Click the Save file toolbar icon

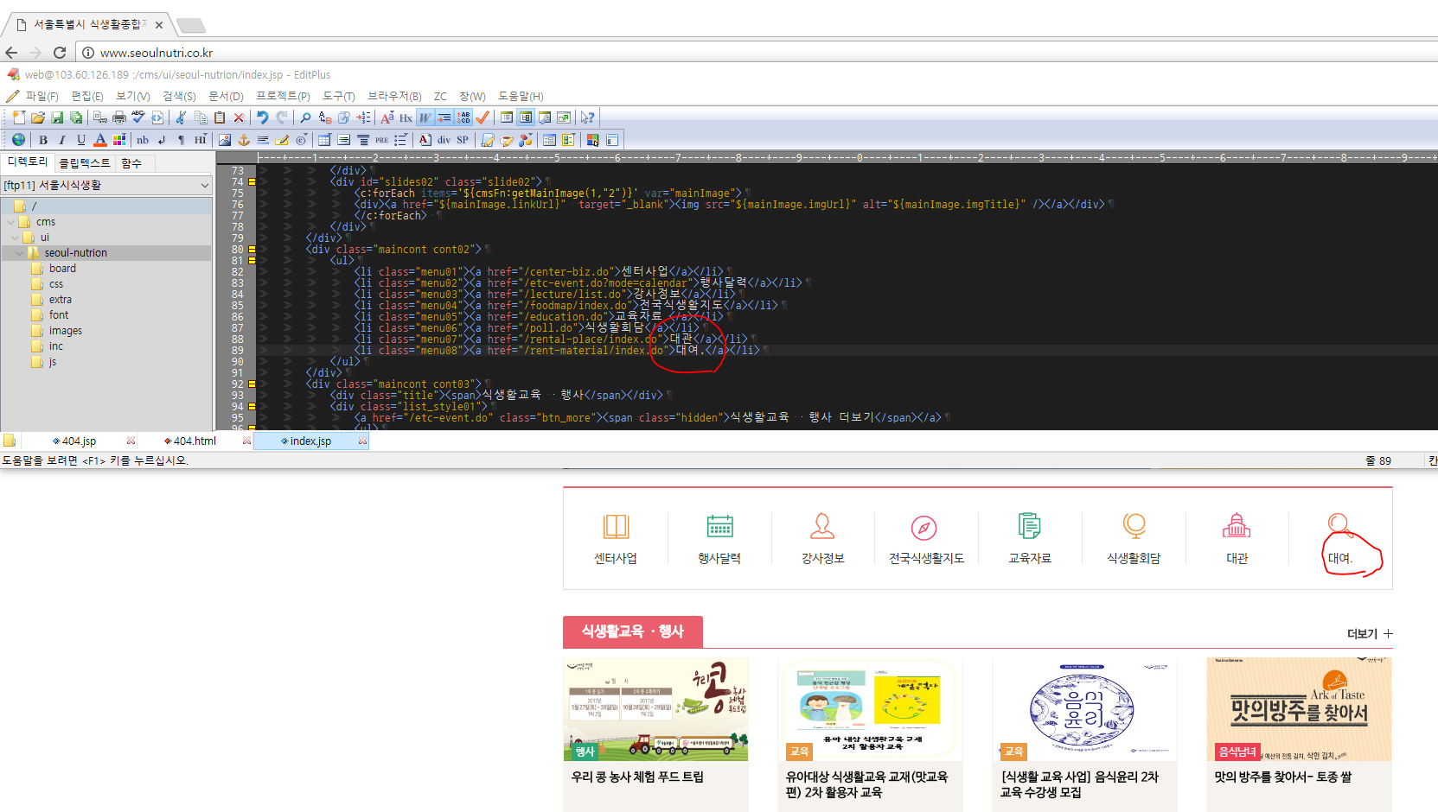[x=57, y=117]
